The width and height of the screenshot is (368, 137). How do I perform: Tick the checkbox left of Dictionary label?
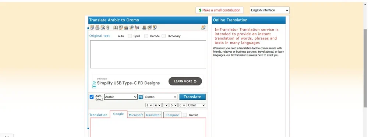coord(164,36)
